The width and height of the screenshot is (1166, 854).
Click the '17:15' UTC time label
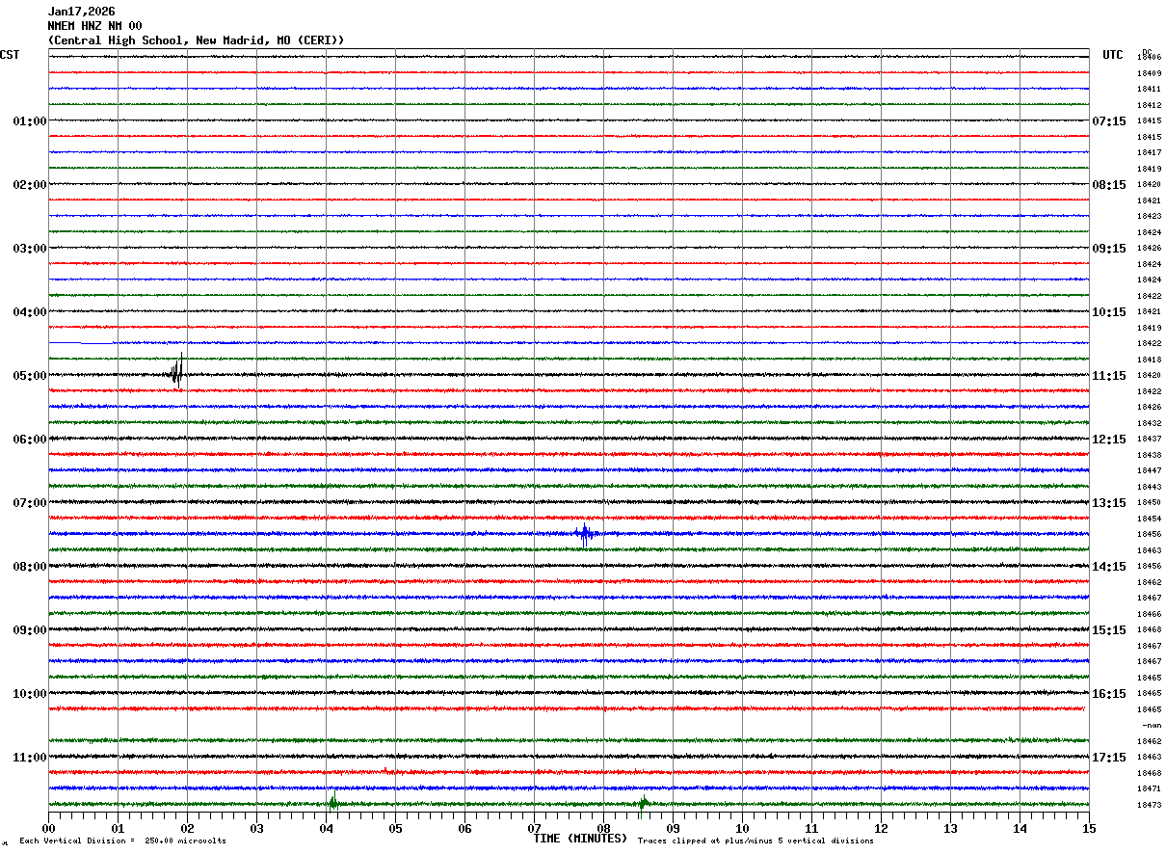coord(1109,758)
